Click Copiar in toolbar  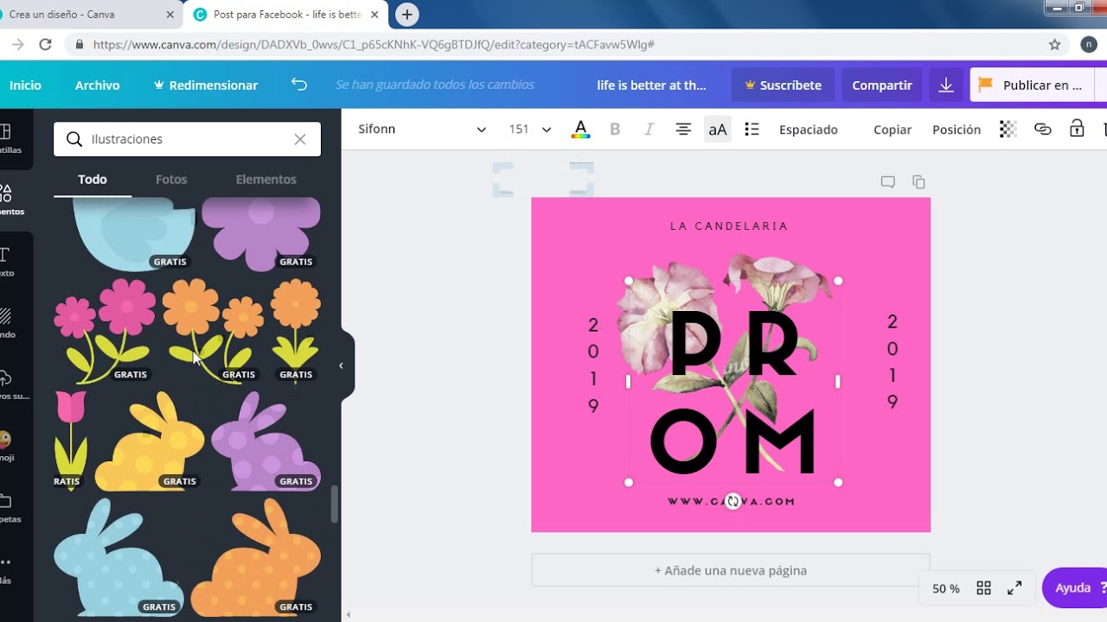pos(893,130)
